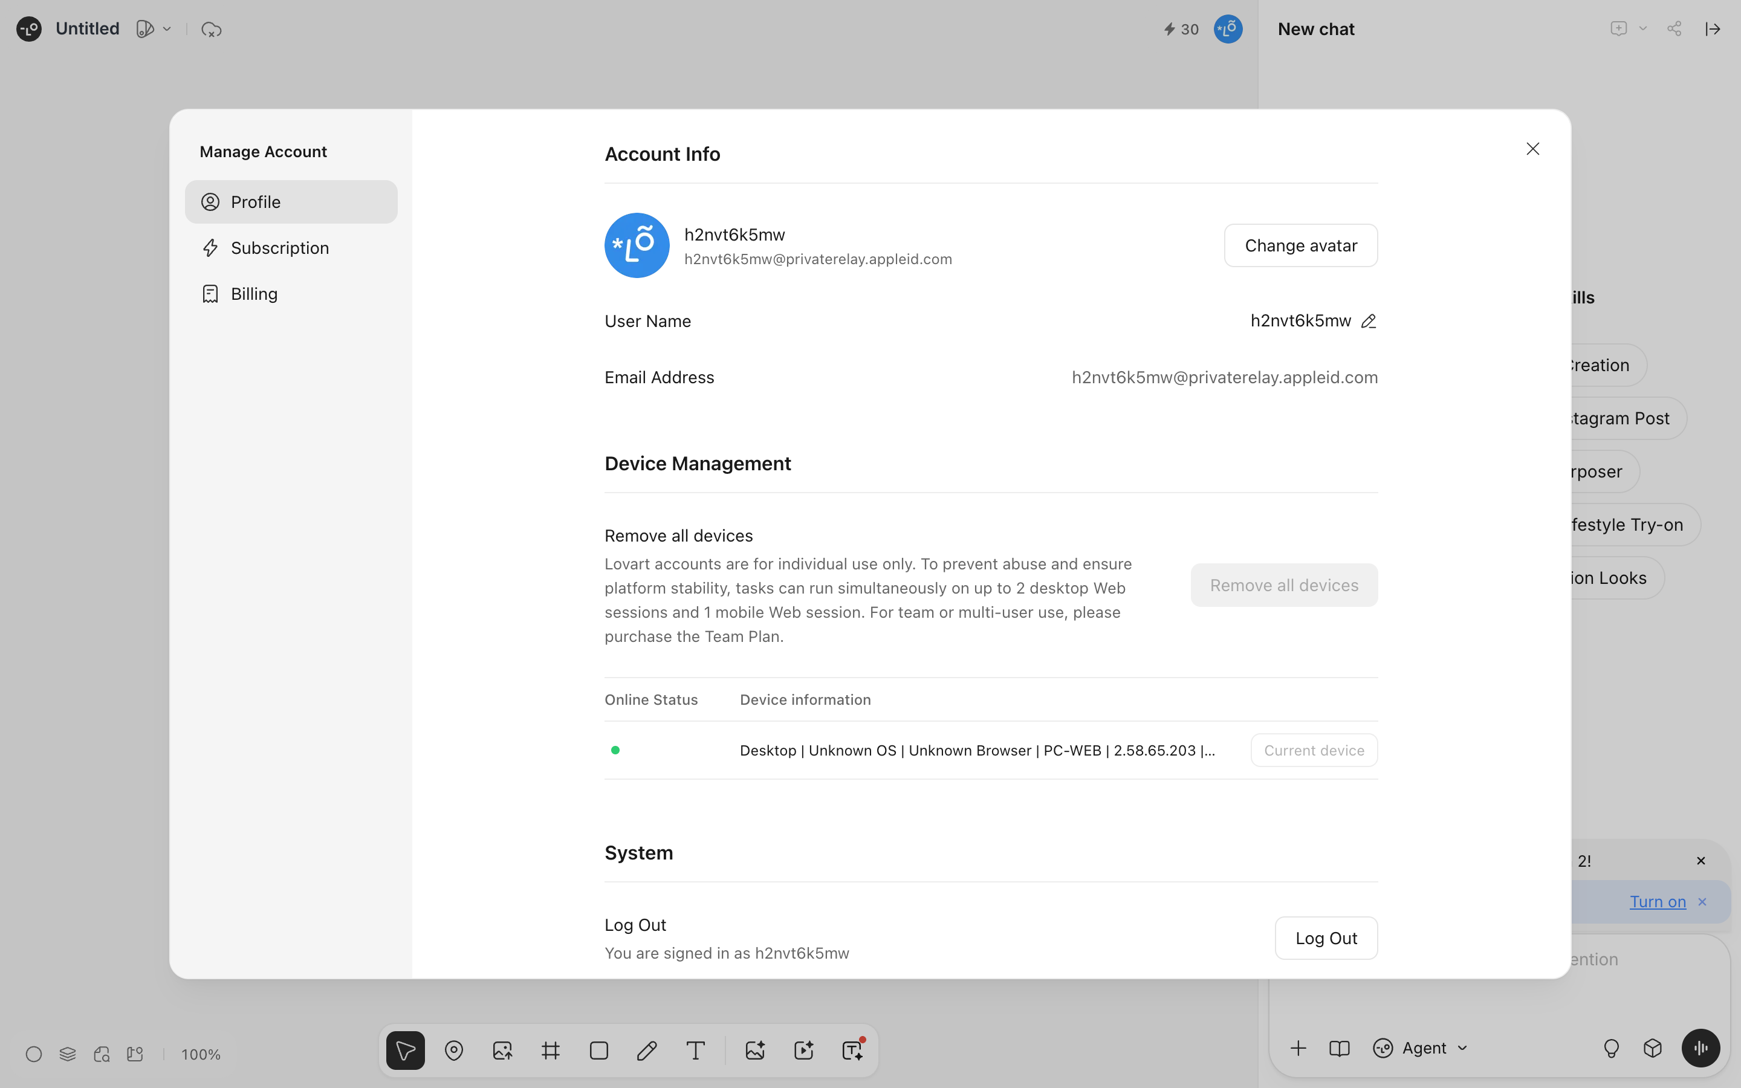Image resolution: width=1741 pixels, height=1088 pixels.
Task: Open the layers panel icon
Action: (x=68, y=1054)
